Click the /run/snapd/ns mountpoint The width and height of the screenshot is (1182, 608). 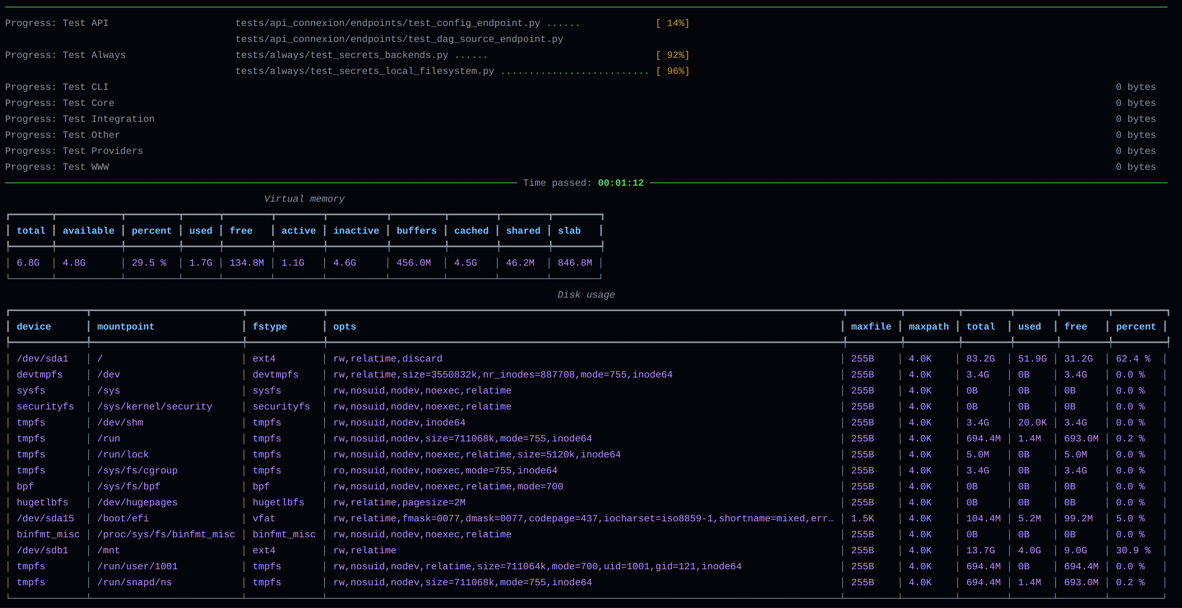(134, 582)
